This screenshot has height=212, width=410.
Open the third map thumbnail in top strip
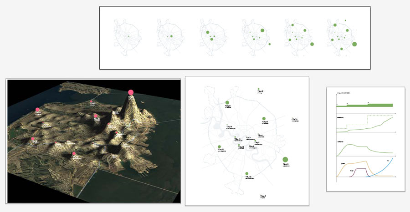pyautogui.click(x=211, y=36)
